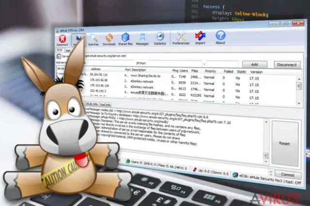Click the Add server button
The image size is (310, 206).
[255, 64]
